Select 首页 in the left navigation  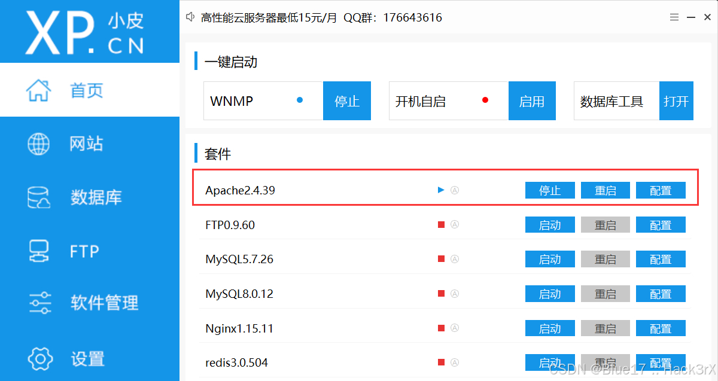coord(72,90)
